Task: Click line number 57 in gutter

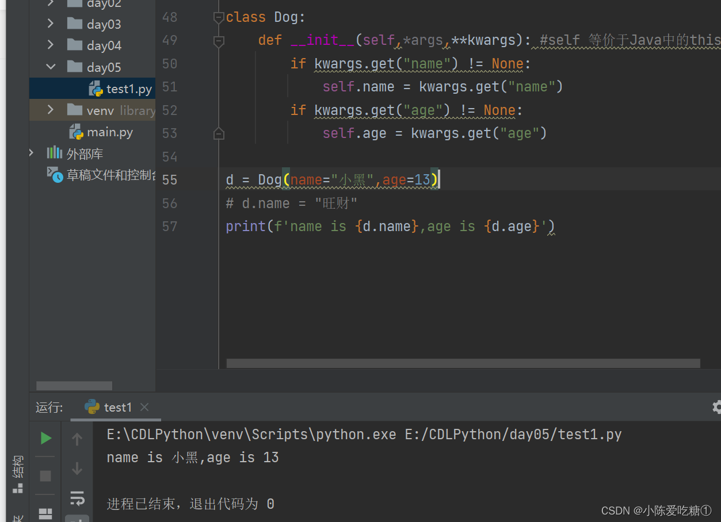Action: pos(170,227)
